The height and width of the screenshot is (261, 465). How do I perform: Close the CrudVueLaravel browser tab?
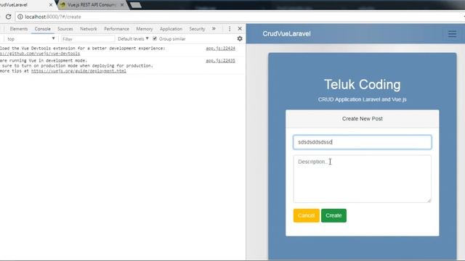pyautogui.click(x=51, y=5)
